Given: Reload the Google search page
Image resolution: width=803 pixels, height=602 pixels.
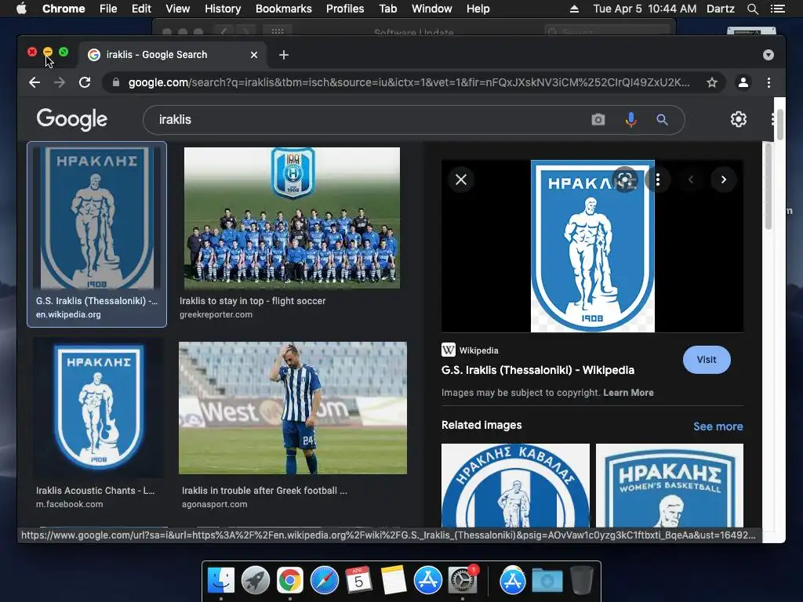Looking at the screenshot, I should coord(85,82).
